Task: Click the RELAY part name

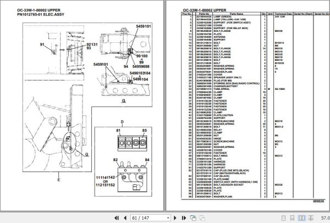Action: point(218,130)
